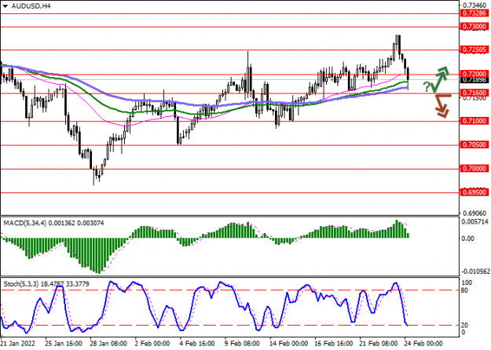The height and width of the screenshot is (350, 491).
Task: Click the AUDUSD,H4 chart title
Action: pyautogui.click(x=31, y=6)
